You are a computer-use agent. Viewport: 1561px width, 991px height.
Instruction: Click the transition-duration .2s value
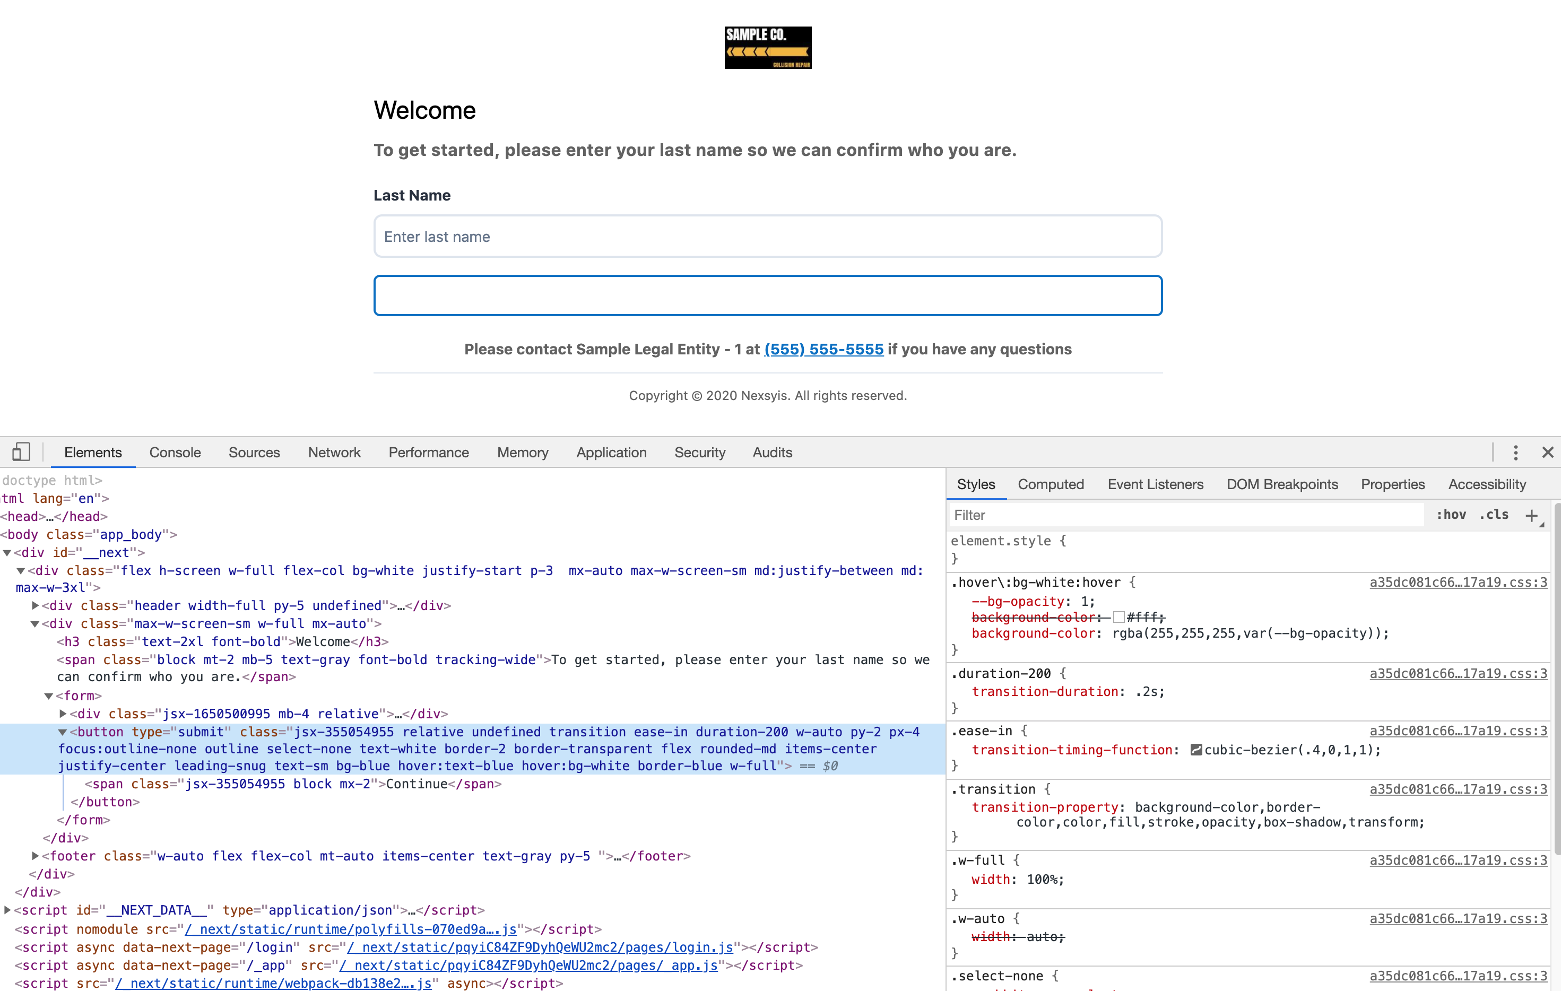1149,692
